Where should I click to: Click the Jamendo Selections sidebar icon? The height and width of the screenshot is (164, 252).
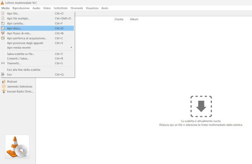pos(4,86)
